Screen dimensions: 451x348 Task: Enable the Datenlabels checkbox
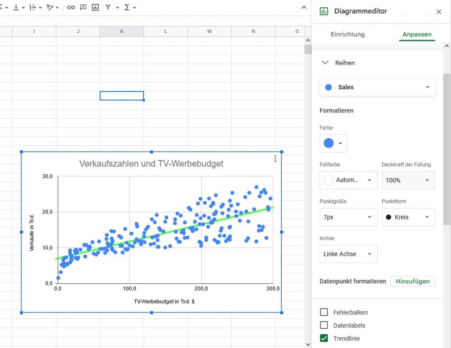pyautogui.click(x=324, y=326)
